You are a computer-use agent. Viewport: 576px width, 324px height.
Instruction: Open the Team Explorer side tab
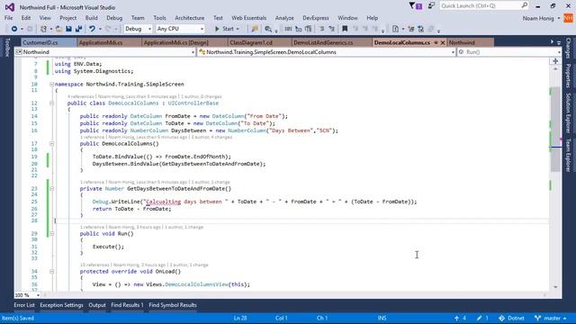click(x=568, y=156)
